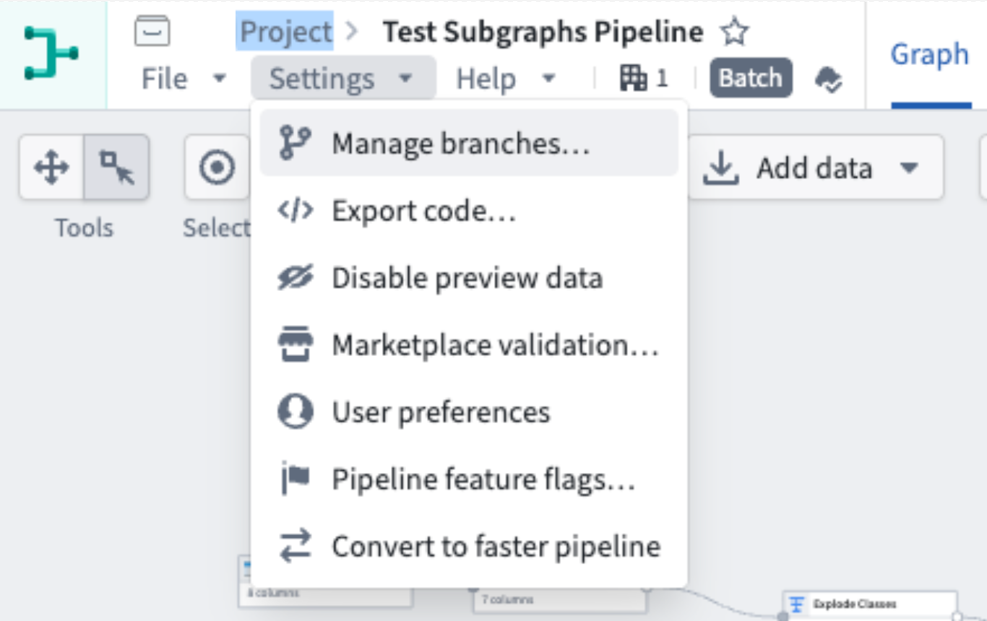Open the Add data dropdown
The height and width of the screenshot is (621, 987).
coord(815,168)
